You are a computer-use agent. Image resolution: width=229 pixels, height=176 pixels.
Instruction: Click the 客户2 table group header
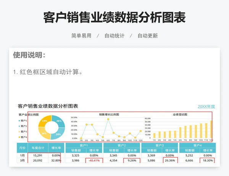122,145
